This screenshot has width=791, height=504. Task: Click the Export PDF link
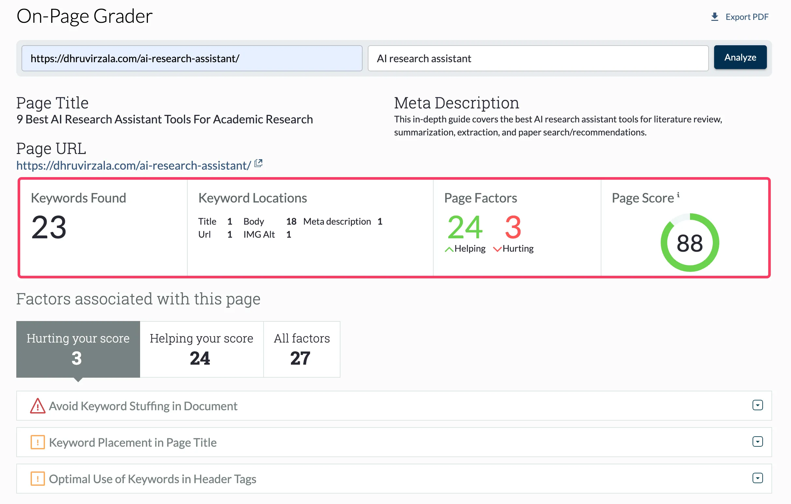(740, 17)
